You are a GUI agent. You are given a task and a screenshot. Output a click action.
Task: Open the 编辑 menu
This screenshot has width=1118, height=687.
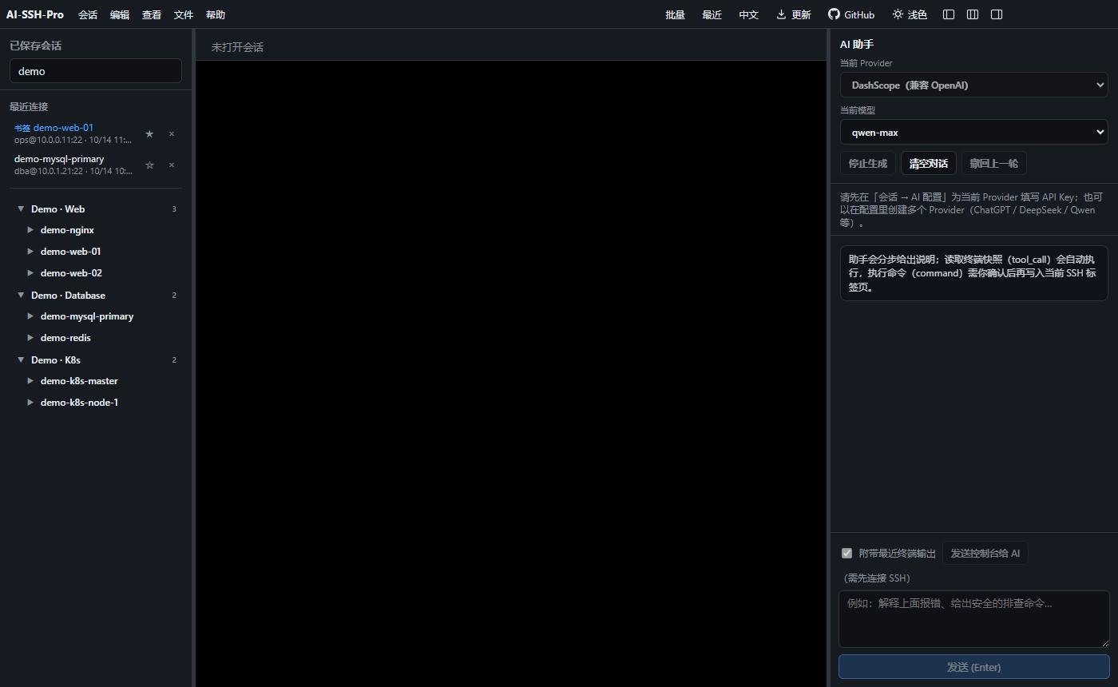point(120,14)
